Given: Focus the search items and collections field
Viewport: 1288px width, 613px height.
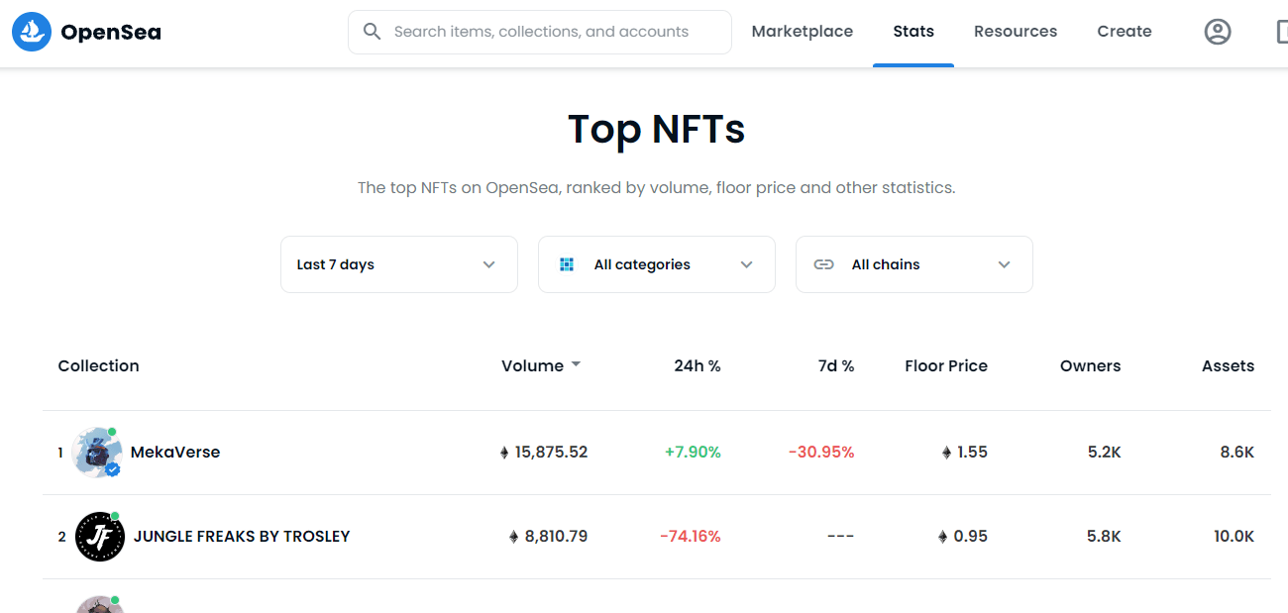Looking at the screenshot, I should 540,32.
